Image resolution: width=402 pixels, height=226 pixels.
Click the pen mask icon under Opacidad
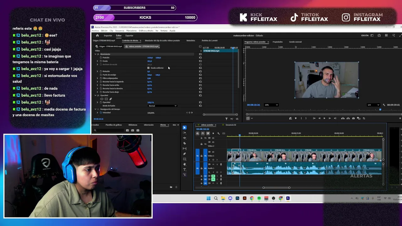111,99
